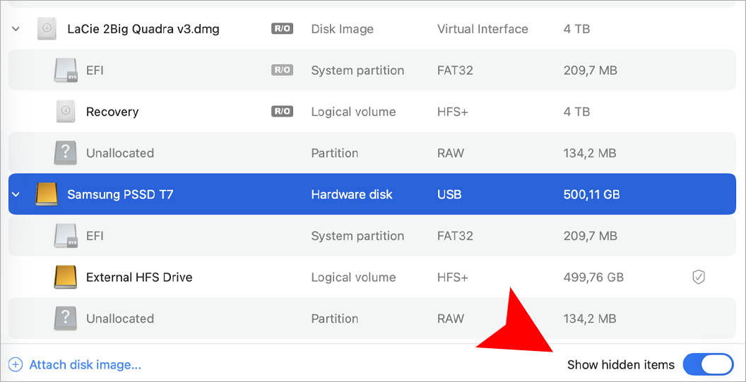Viewport: 746px width, 382px height.
Task: Click the EFI icon under Samsung PSSD T7
Action: [x=66, y=236]
